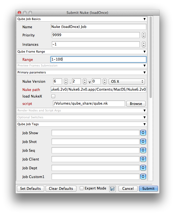Expand the Preview Frames Submission section

tap(82, 66)
